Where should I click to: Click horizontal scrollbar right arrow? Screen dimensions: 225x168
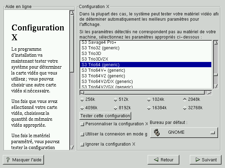[209, 93]
